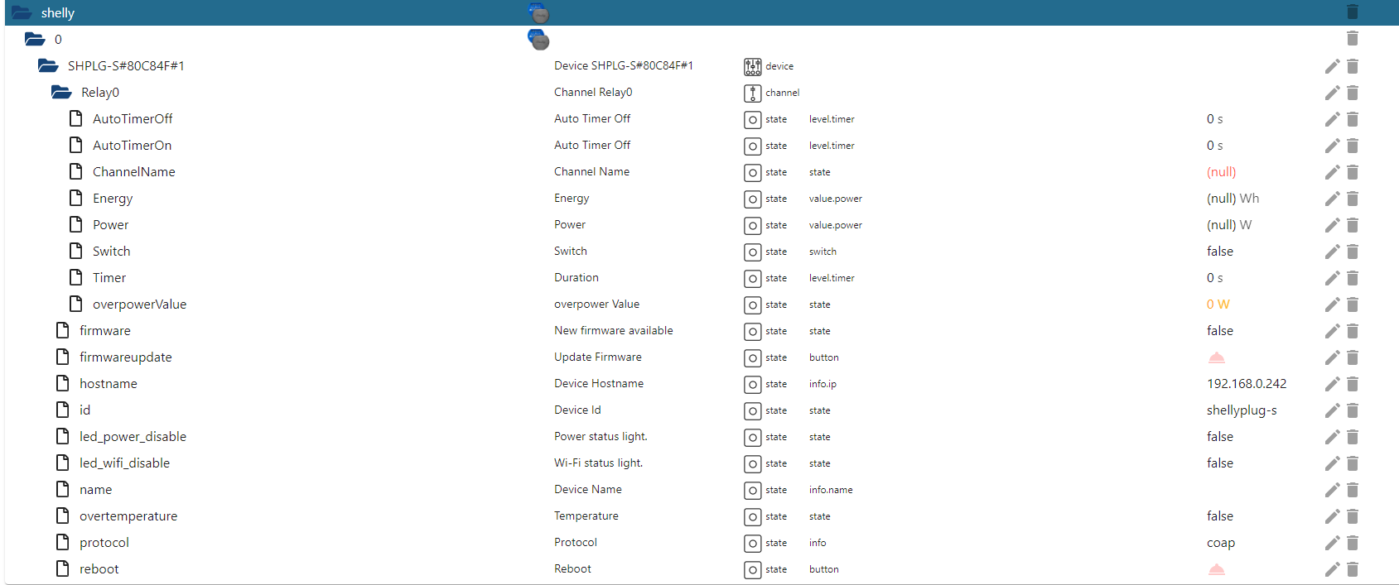Edit the AutoTimerOff object with pencil icon
Screen dimensions: 1399x585
pos(1332,119)
